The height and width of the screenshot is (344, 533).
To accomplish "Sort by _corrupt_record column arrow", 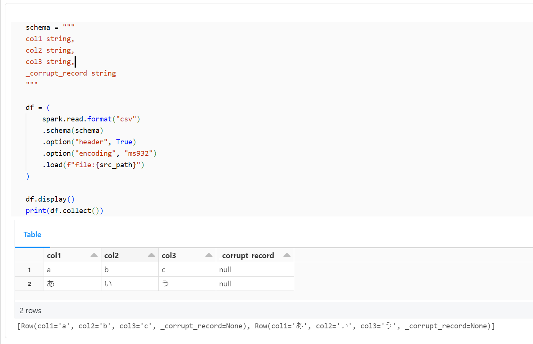I will click(x=287, y=255).
